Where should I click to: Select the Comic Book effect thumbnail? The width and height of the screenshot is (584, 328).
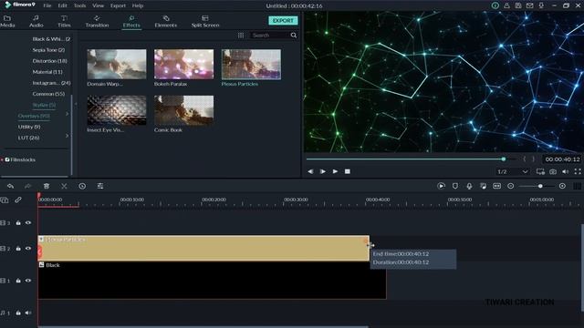(183, 110)
